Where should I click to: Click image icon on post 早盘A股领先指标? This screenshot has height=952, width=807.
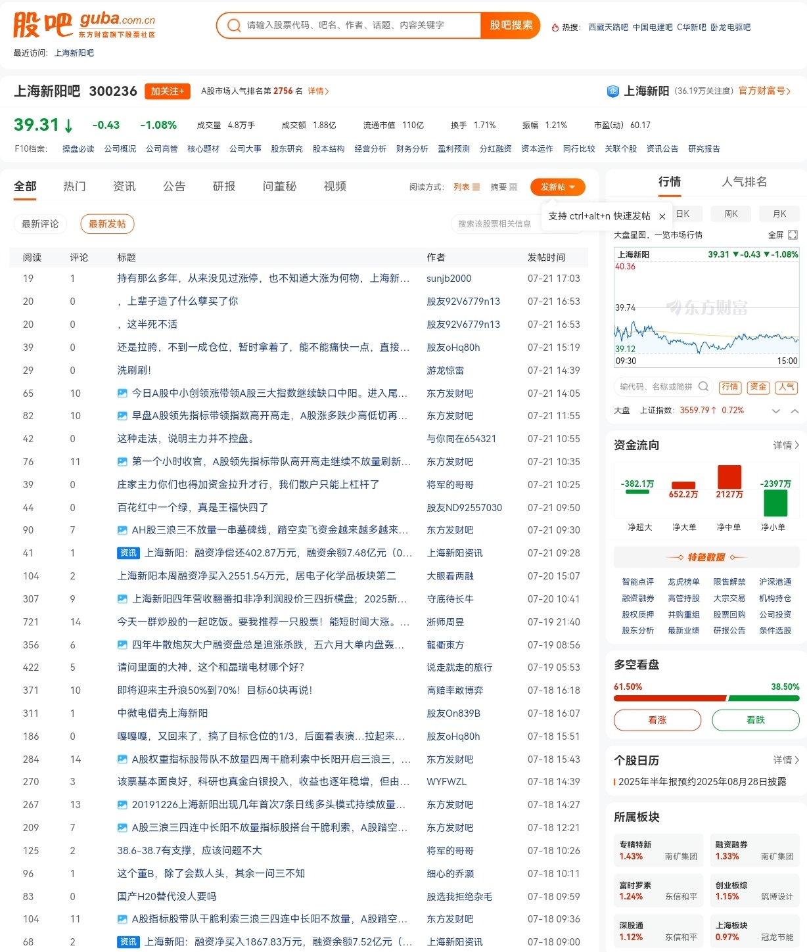pyautogui.click(x=122, y=416)
